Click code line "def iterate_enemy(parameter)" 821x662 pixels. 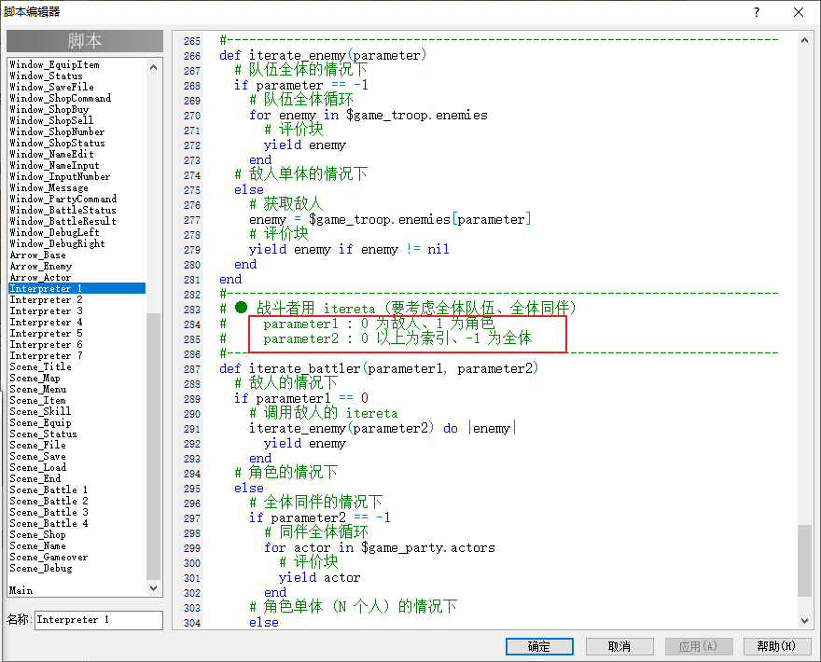pos(323,55)
